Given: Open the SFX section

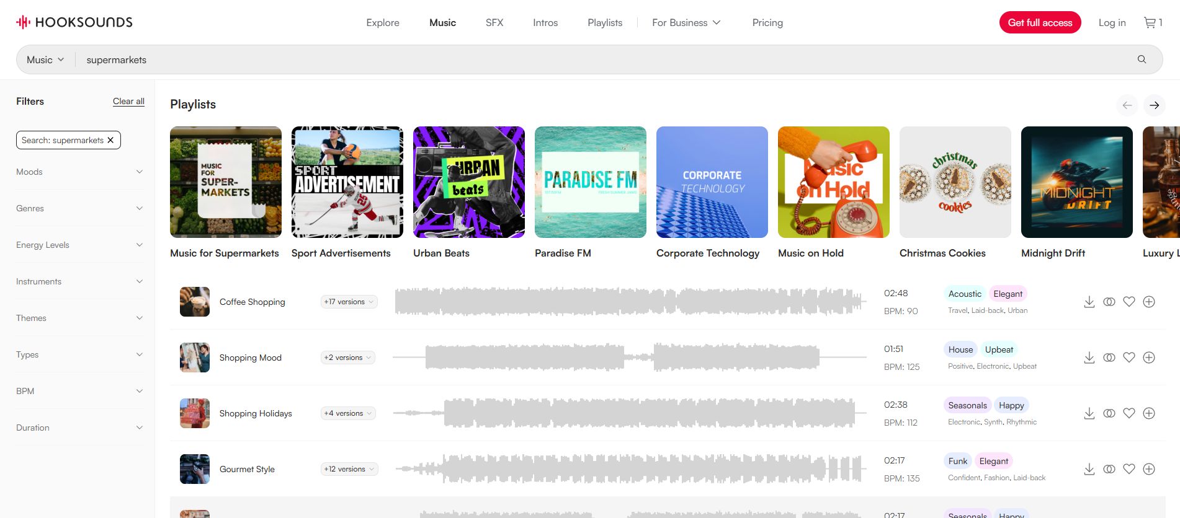Looking at the screenshot, I should pyautogui.click(x=494, y=22).
